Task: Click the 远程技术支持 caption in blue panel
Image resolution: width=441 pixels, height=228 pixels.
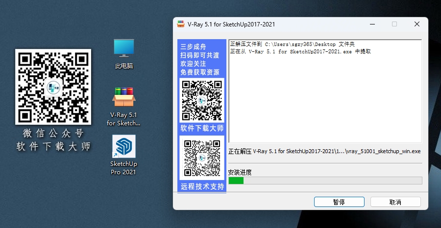Action: [x=202, y=186]
